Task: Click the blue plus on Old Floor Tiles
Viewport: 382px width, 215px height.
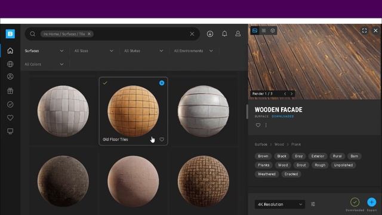Action: [x=162, y=83]
